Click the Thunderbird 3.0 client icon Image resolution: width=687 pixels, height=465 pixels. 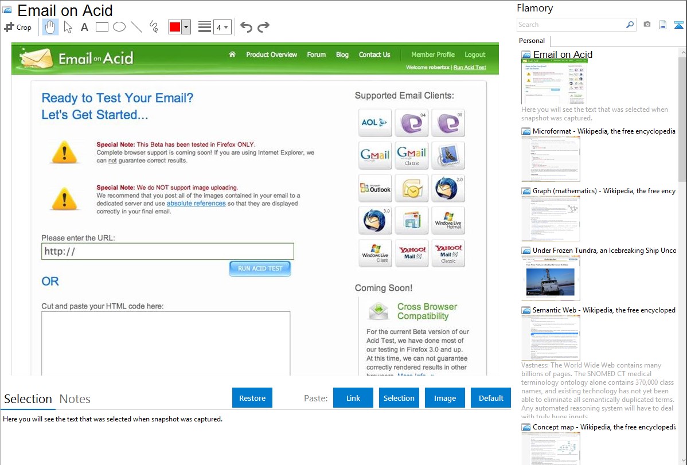(x=375, y=220)
